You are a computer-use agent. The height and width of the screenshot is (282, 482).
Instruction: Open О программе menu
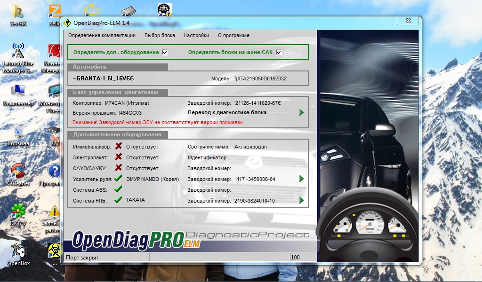tap(233, 35)
